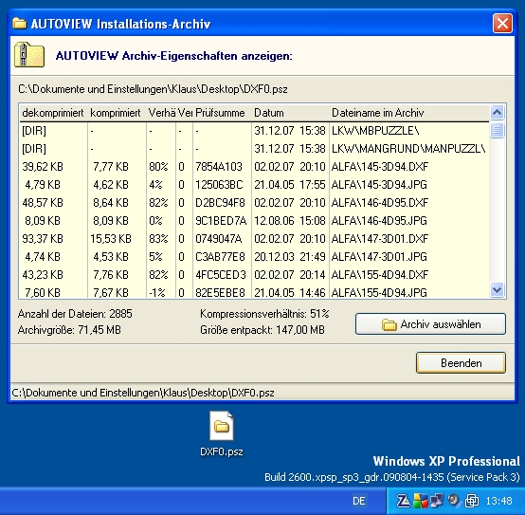Click the Beenden button

point(462,363)
